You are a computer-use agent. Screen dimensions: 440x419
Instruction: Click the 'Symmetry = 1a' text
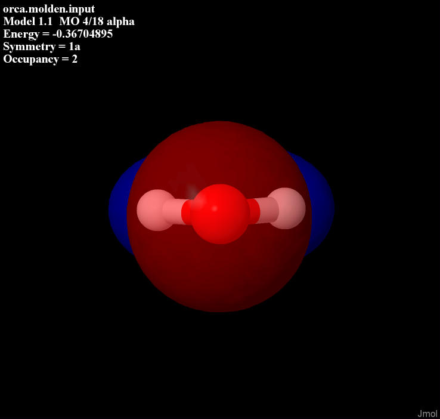42,47
